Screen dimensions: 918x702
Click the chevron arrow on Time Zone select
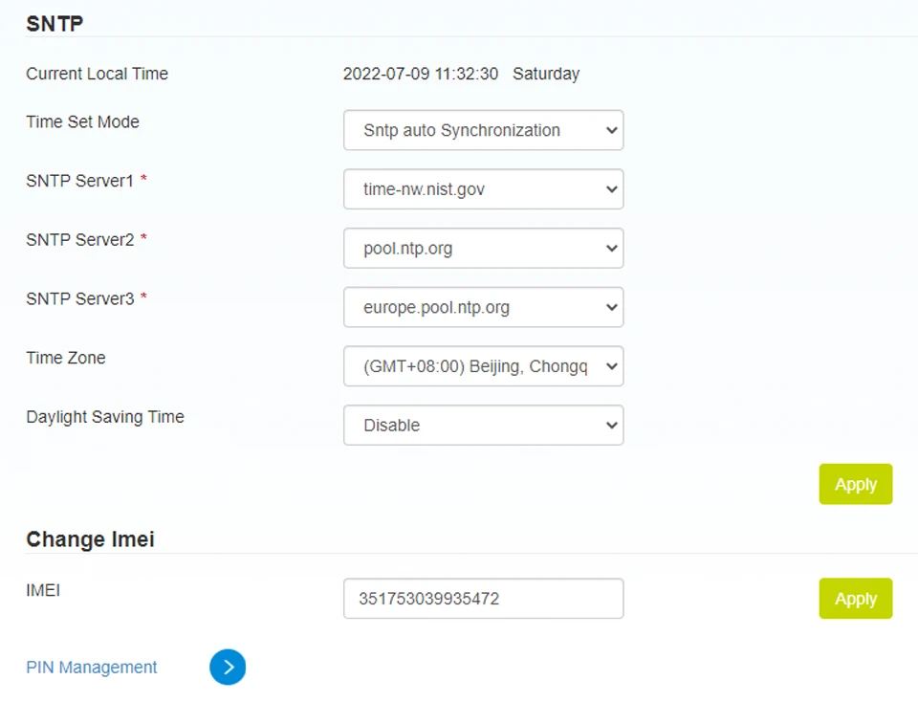click(x=612, y=366)
